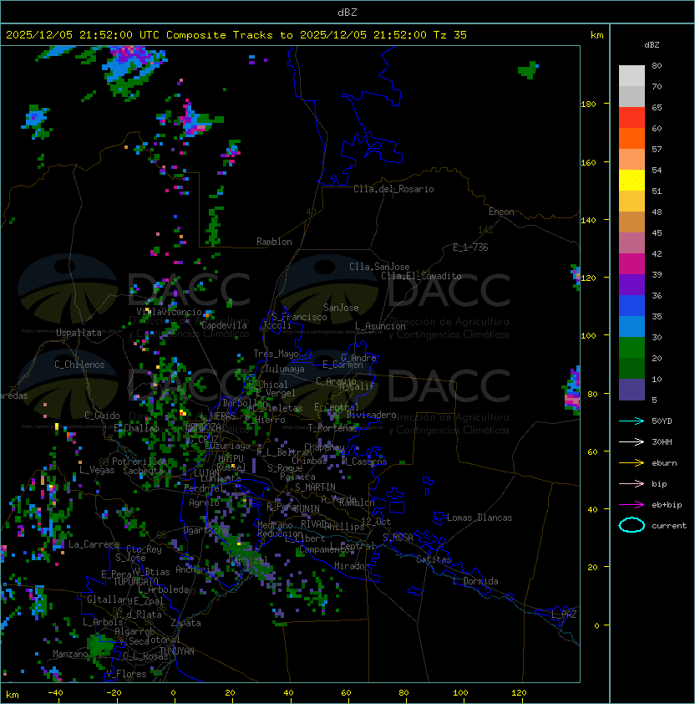Click the 'TUNUYAN' place label
The image size is (695, 704).
177,651
